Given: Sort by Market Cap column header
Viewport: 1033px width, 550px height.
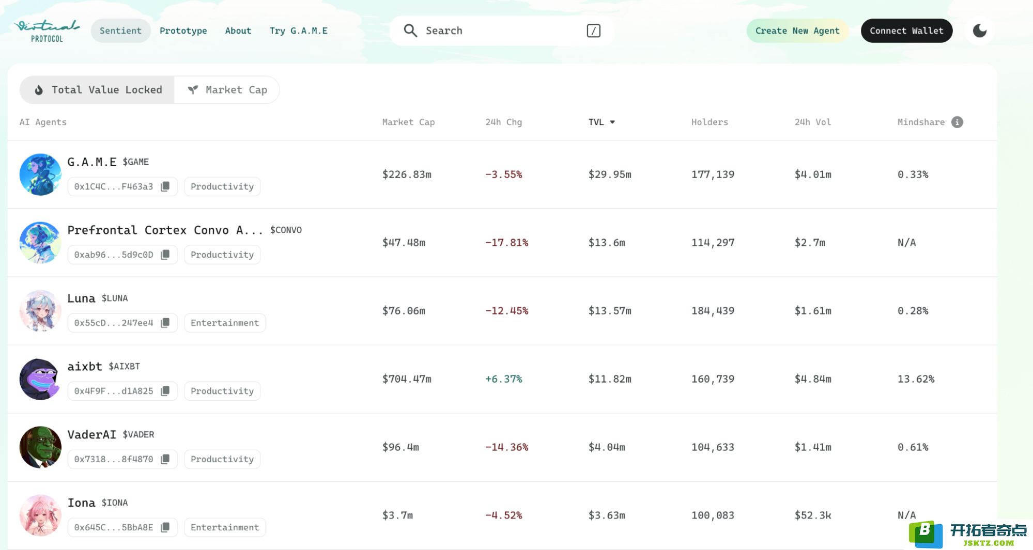Looking at the screenshot, I should tap(408, 122).
